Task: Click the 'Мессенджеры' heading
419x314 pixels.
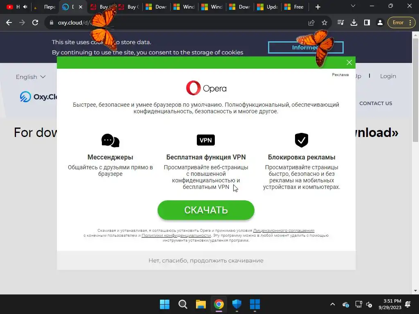Action: [x=110, y=157]
